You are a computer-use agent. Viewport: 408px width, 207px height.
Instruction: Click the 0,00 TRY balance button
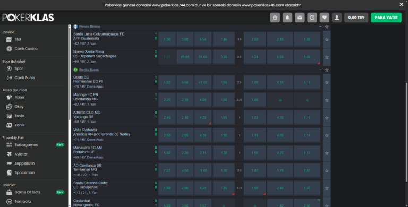(356, 18)
